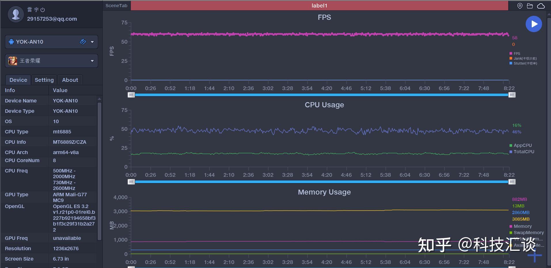Screen dimensions: 551x268
Task: Click the FPS chart left range handle
Action: (131, 95)
